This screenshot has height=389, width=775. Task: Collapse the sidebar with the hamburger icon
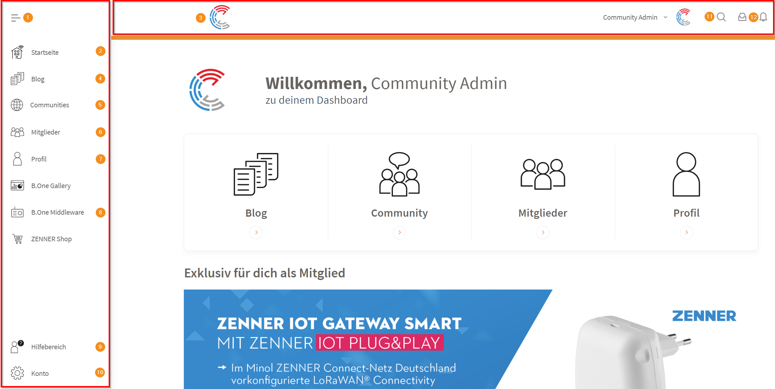tap(15, 18)
